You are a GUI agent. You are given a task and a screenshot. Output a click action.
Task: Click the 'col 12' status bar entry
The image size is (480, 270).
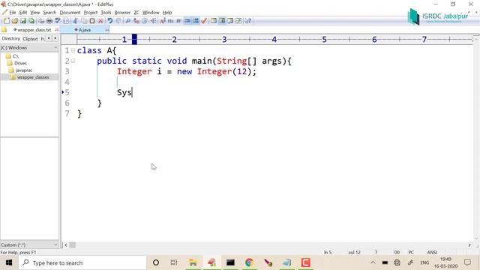pyautogui.click(x=354, y=252)
